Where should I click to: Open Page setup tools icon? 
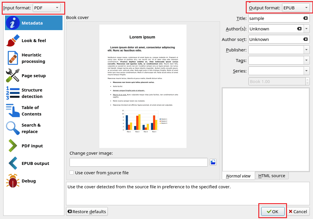[x=13, y=75]
